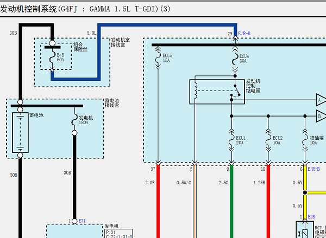
Task: Click the 0.5Y label above E28
Action: tap(297, 206)
